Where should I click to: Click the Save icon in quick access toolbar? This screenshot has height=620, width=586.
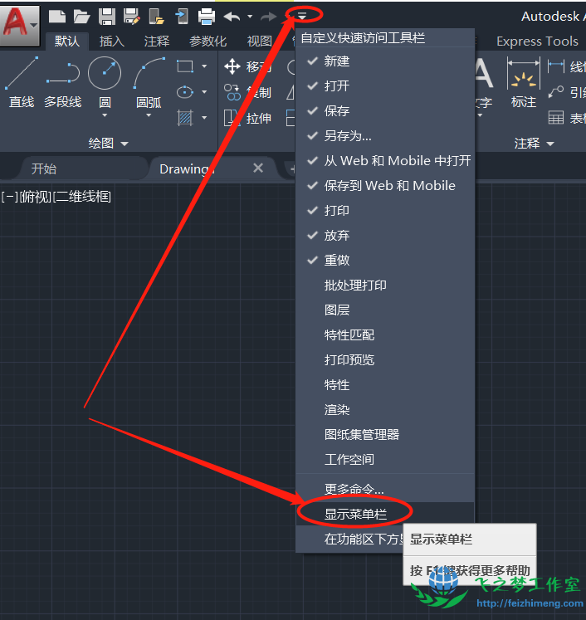point(107,16)
